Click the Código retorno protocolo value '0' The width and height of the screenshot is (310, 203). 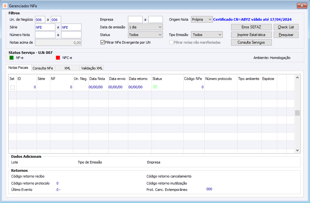[x=57, y=183]
